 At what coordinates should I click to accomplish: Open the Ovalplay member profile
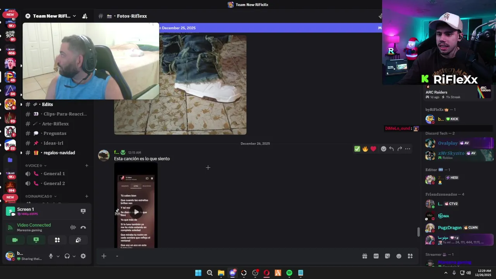coord(459,143)
